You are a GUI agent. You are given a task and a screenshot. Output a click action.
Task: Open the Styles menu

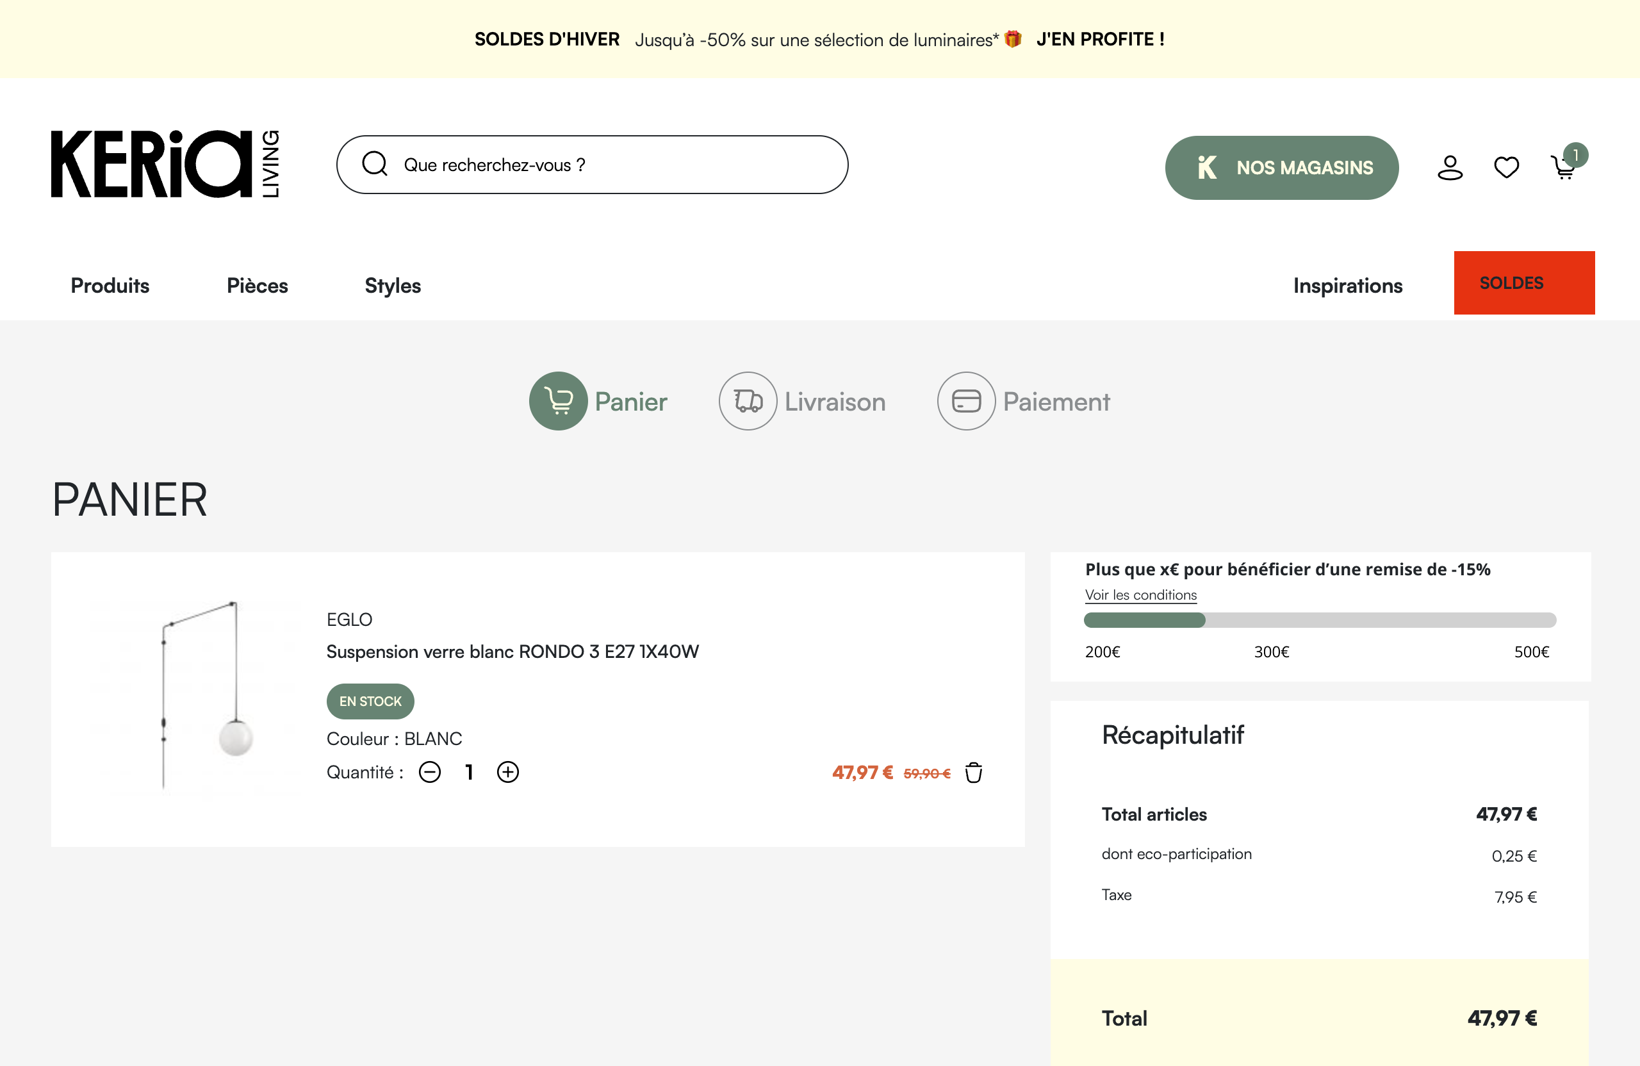(x=393, y=285)
